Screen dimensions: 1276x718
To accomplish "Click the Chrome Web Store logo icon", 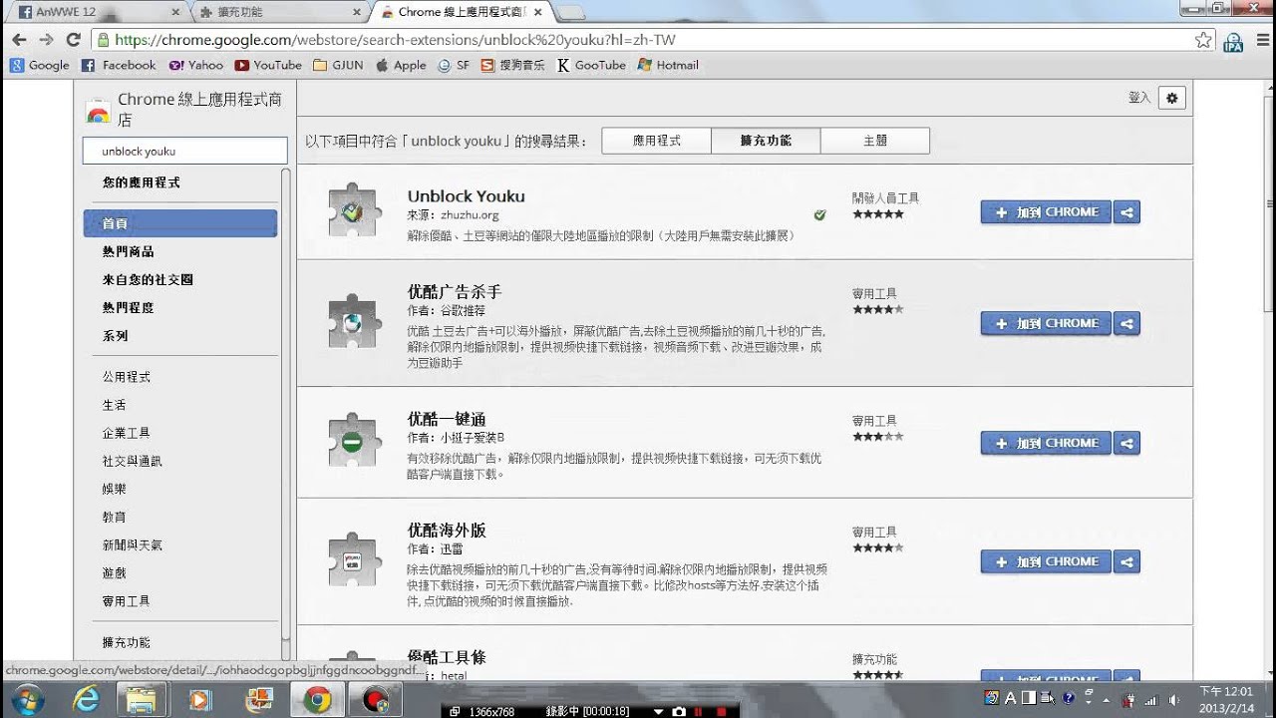I will 98,111.
